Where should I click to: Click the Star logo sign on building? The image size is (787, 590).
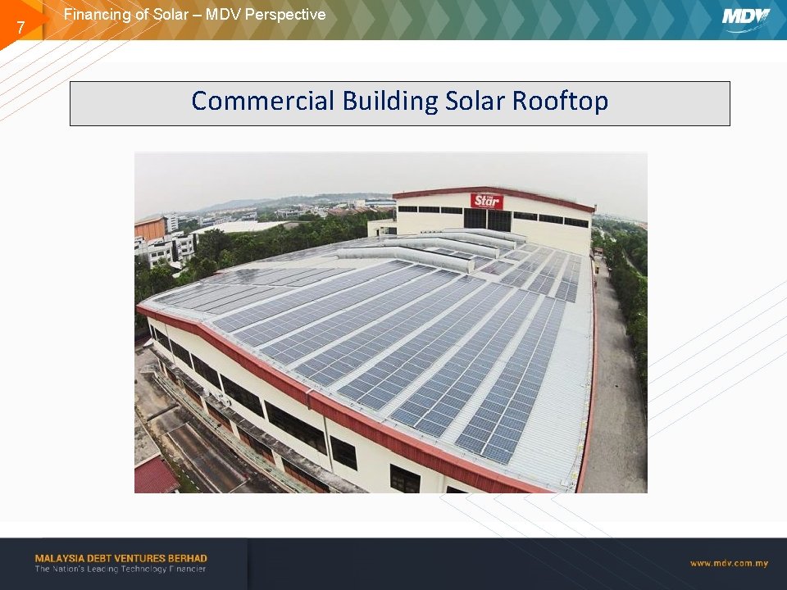(486, 202)
